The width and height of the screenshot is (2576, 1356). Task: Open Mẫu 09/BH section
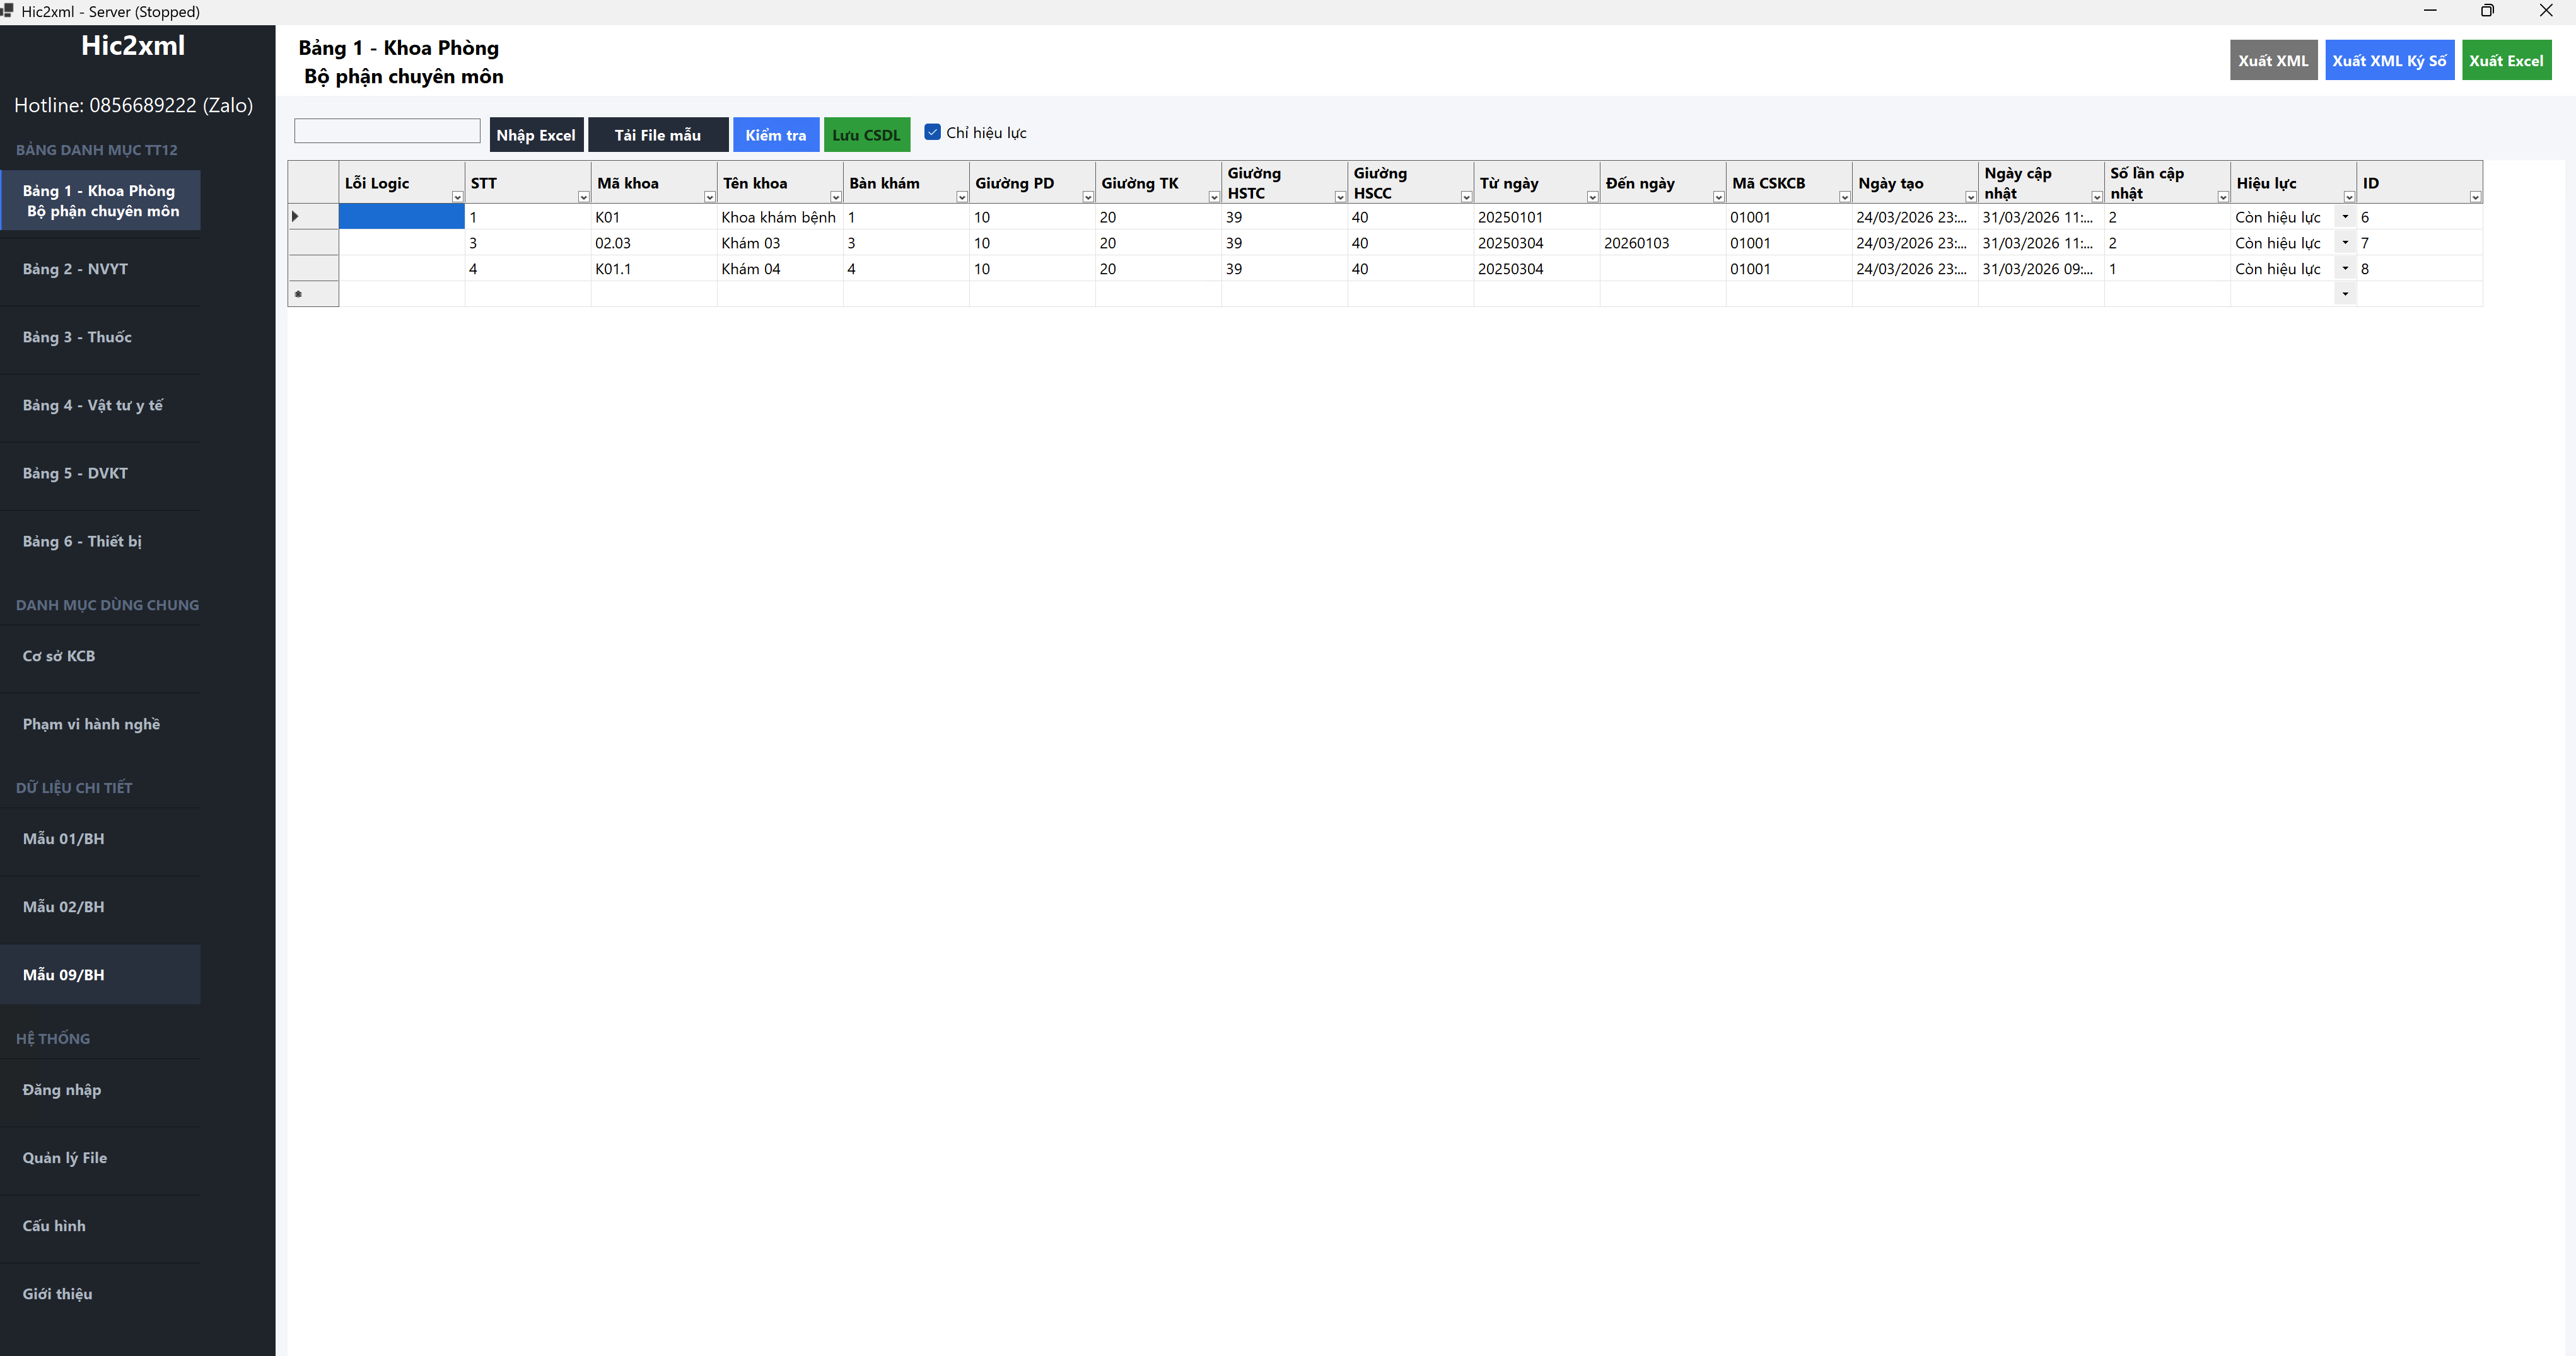[100, 974]
